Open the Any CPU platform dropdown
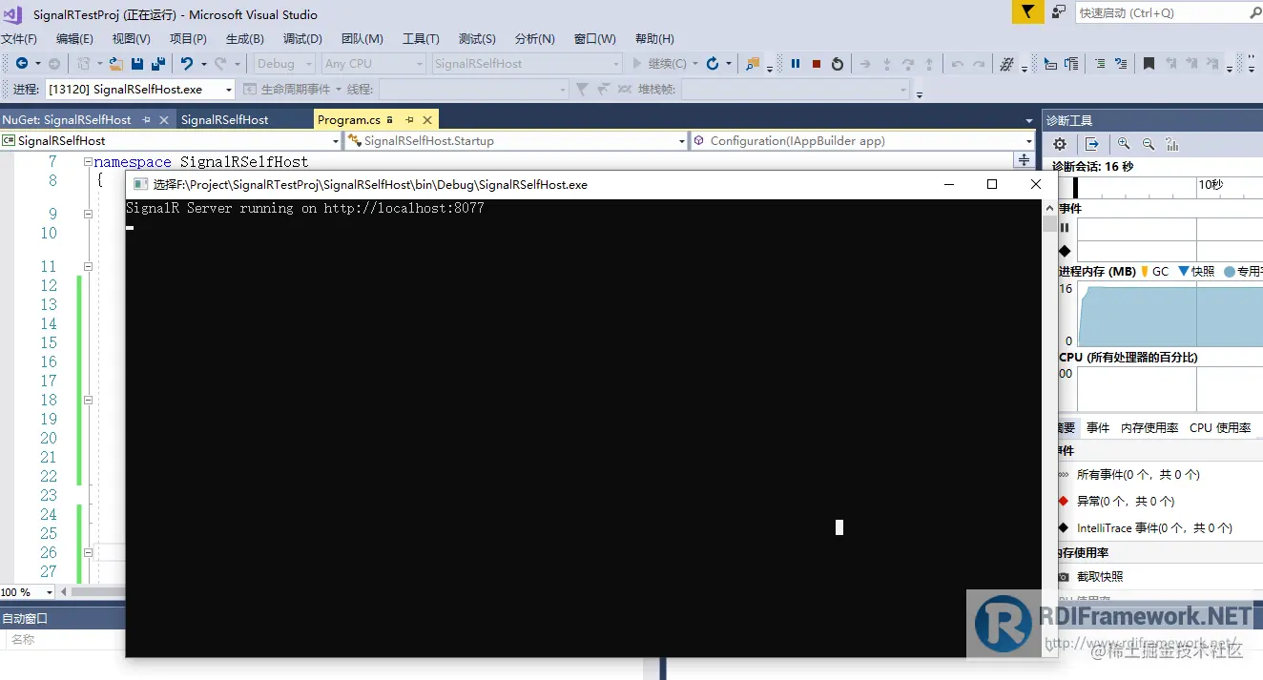Image resolution: width=1263 pixels, height=680 pixels. coord(373,64)
